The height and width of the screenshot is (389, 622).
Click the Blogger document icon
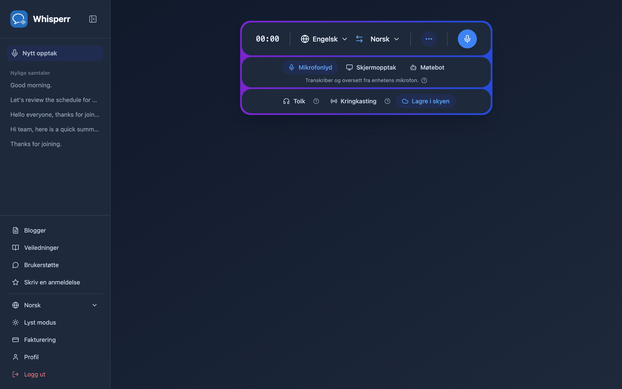16,230
